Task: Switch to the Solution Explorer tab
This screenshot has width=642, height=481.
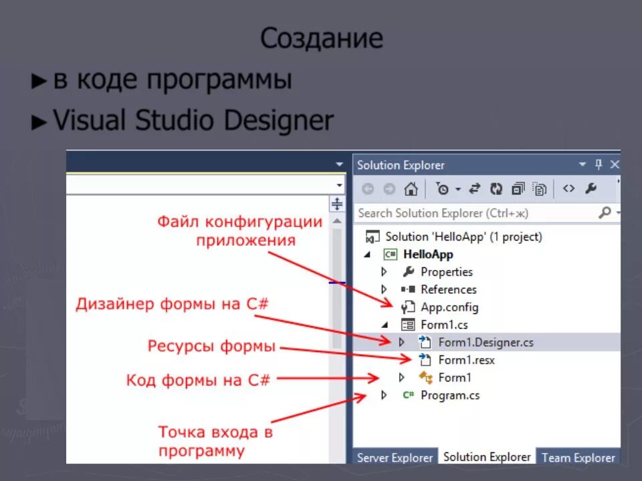Action: coord(487,456)
